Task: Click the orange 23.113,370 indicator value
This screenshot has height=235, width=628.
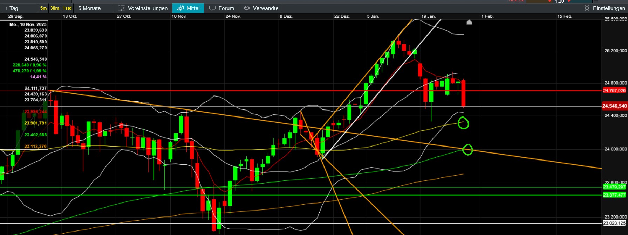Action: coord(35,147)
